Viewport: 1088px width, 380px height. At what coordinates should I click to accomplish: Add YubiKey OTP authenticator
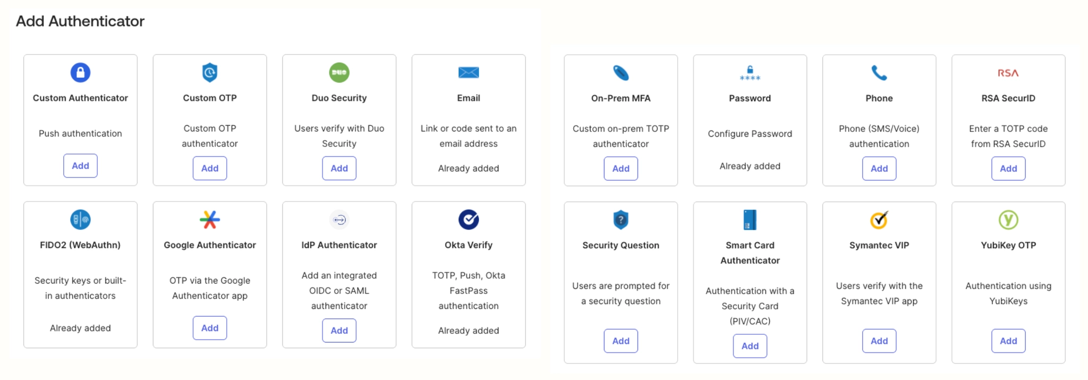click(1008, 341)
